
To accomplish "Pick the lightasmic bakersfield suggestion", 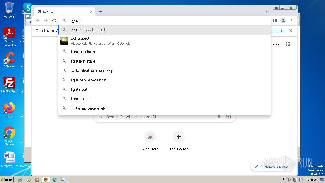I will [165, 108].
